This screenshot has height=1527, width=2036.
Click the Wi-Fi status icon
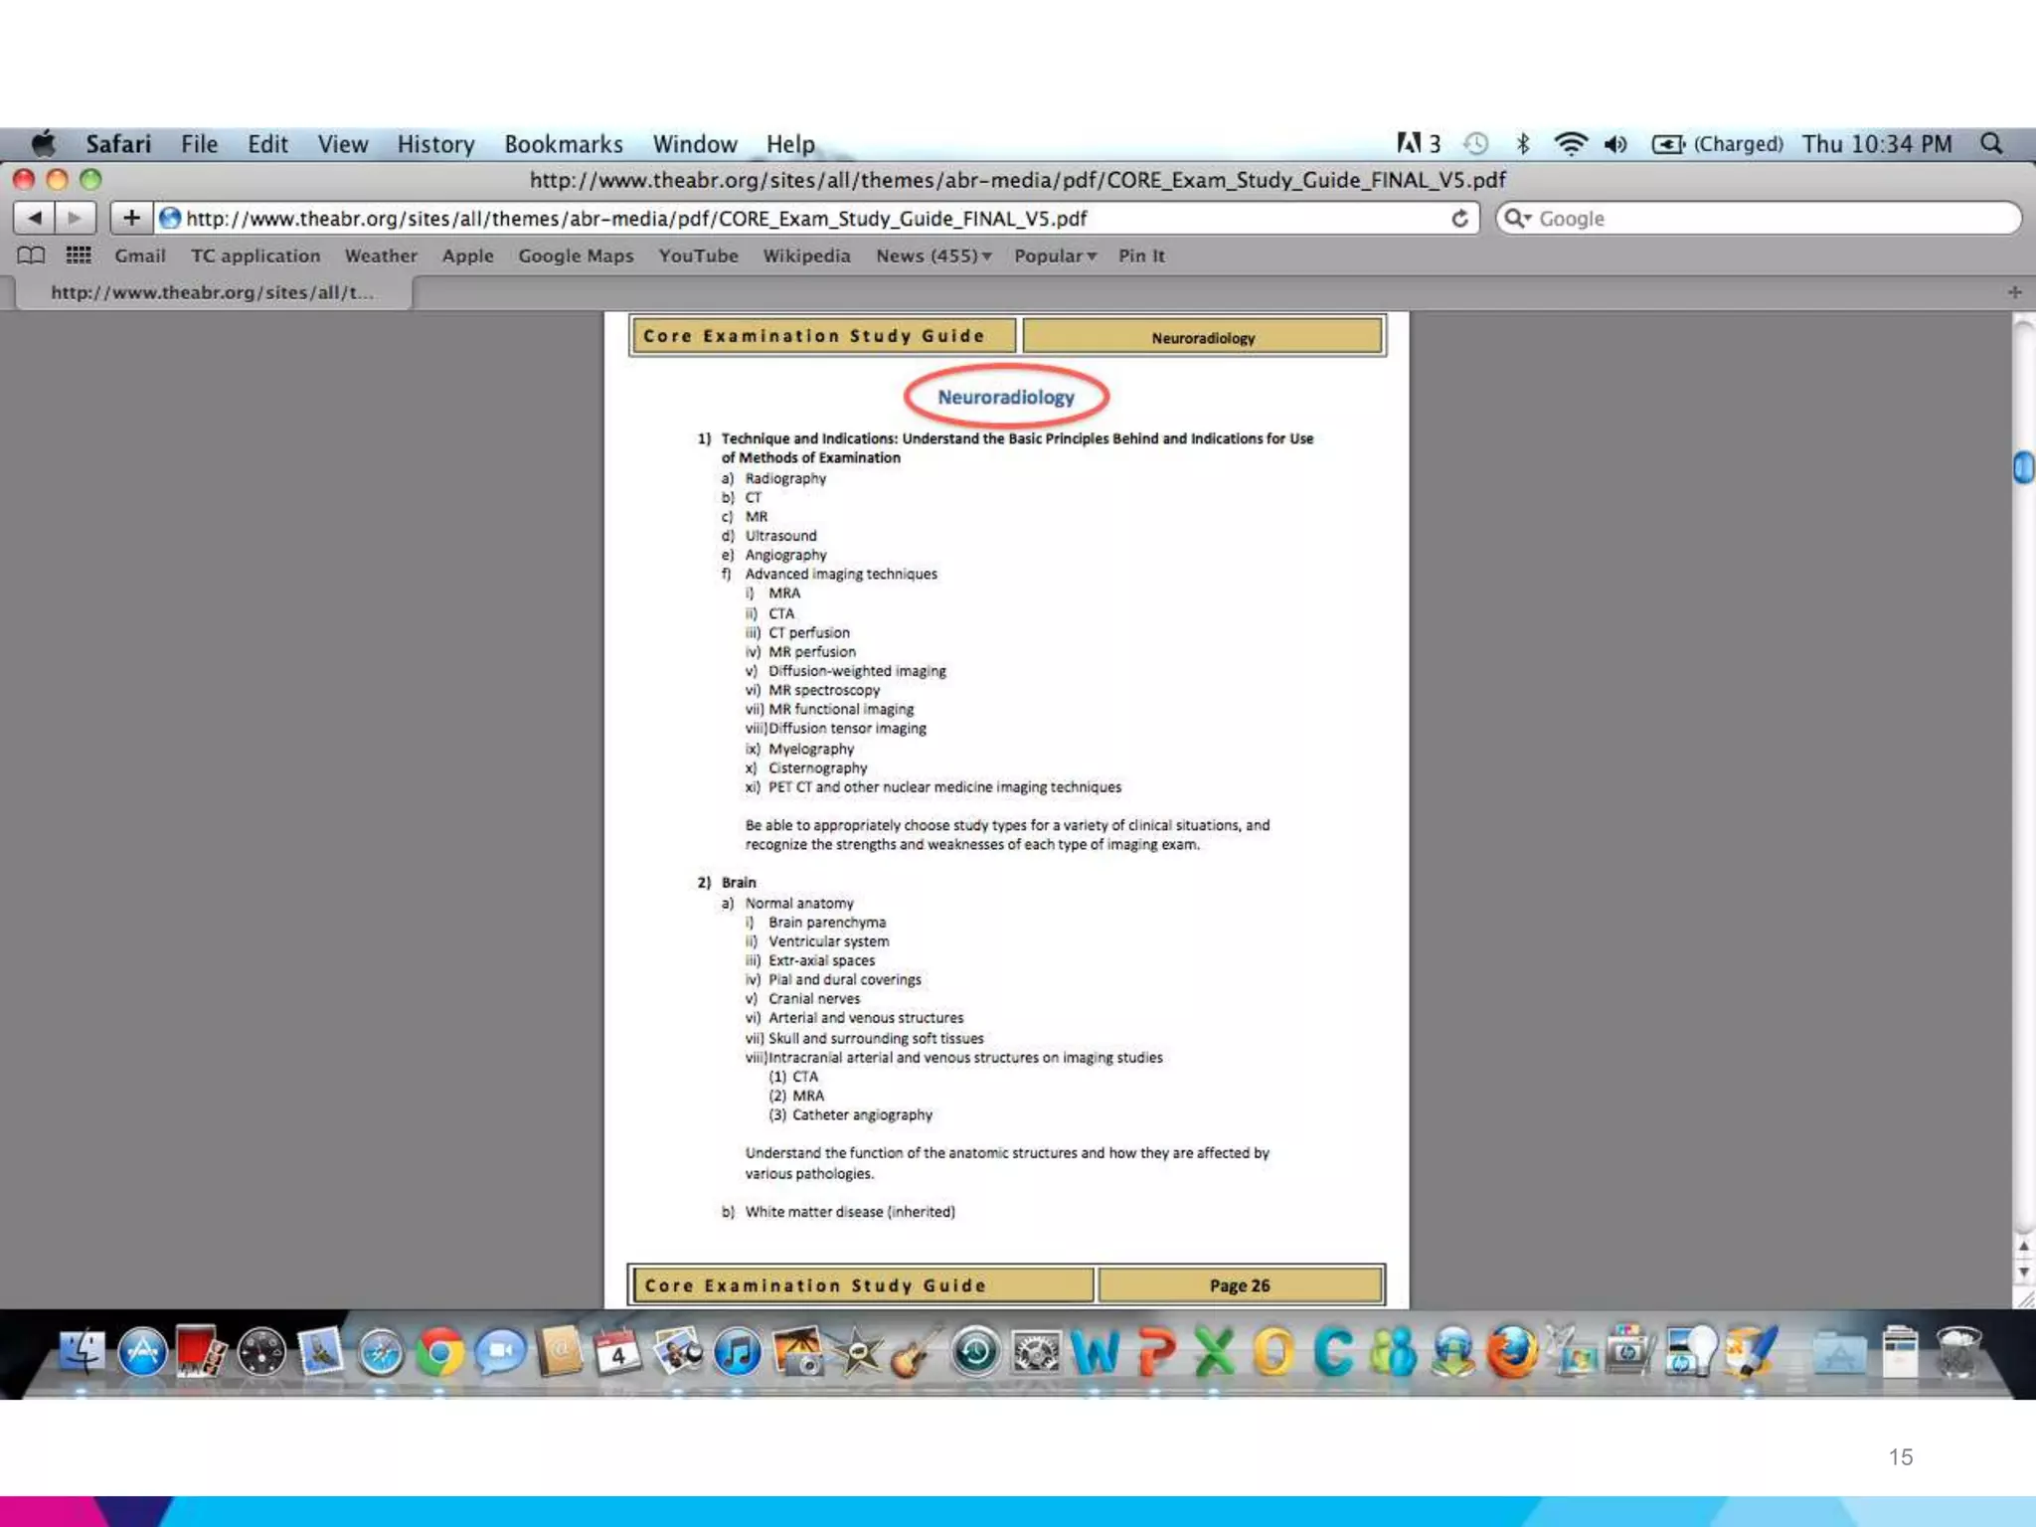point(1570,144)
